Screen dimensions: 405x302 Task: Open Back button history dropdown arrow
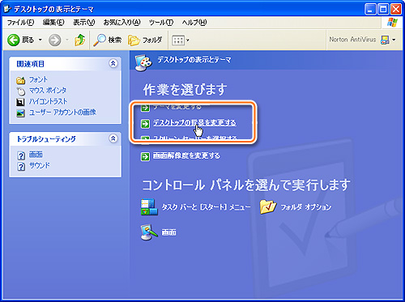pos(40,40)
